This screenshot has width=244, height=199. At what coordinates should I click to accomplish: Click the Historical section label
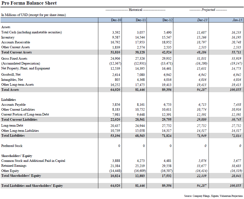135,9
